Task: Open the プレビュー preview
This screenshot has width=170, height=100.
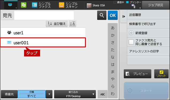Action: (137, 74)
